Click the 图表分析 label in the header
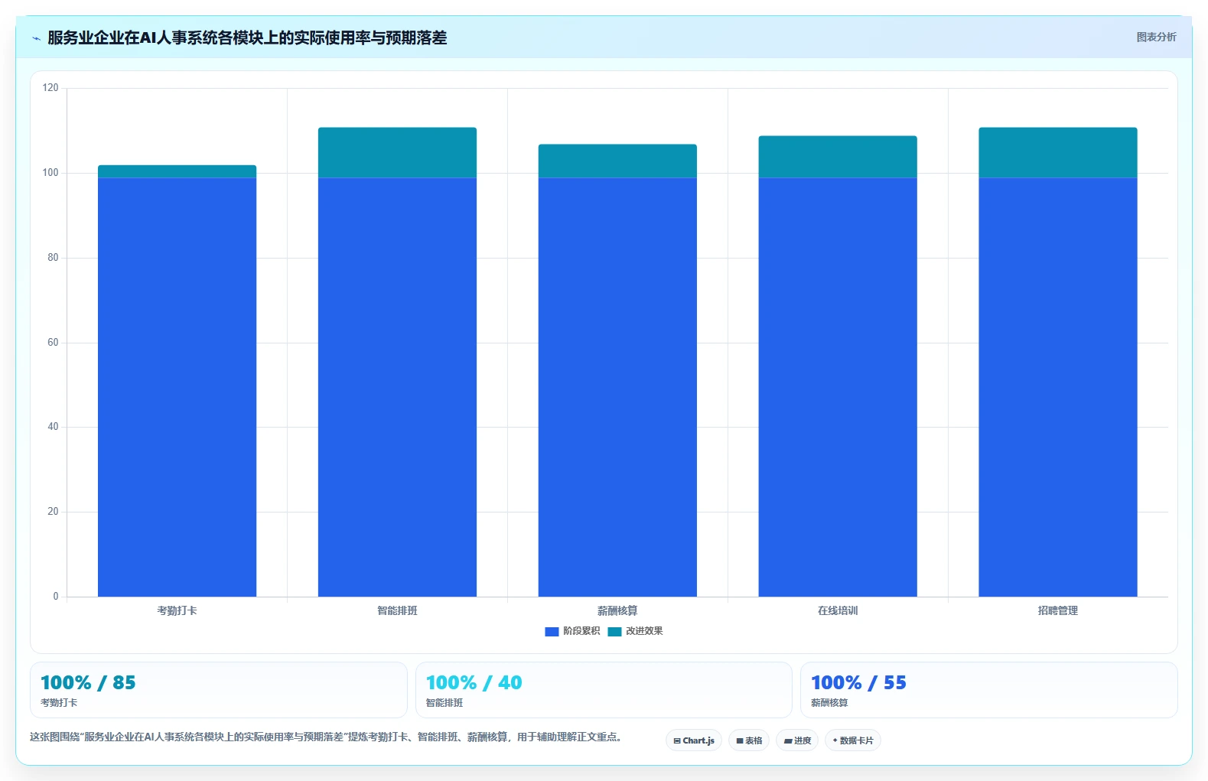Image resolution: width=1208 pixels, height=781 pixels. click(1156, 37)
